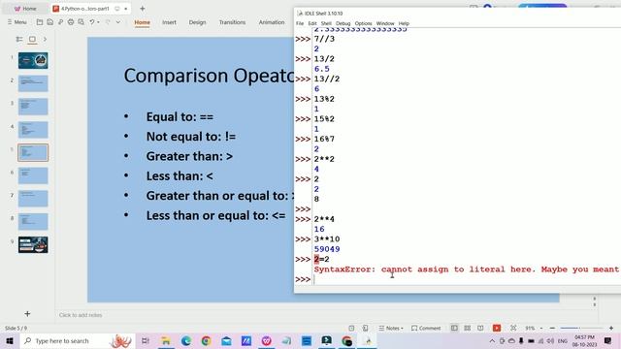Open IDLE Shell Help menu
This screenshot has width=621, height=349.
404,23
